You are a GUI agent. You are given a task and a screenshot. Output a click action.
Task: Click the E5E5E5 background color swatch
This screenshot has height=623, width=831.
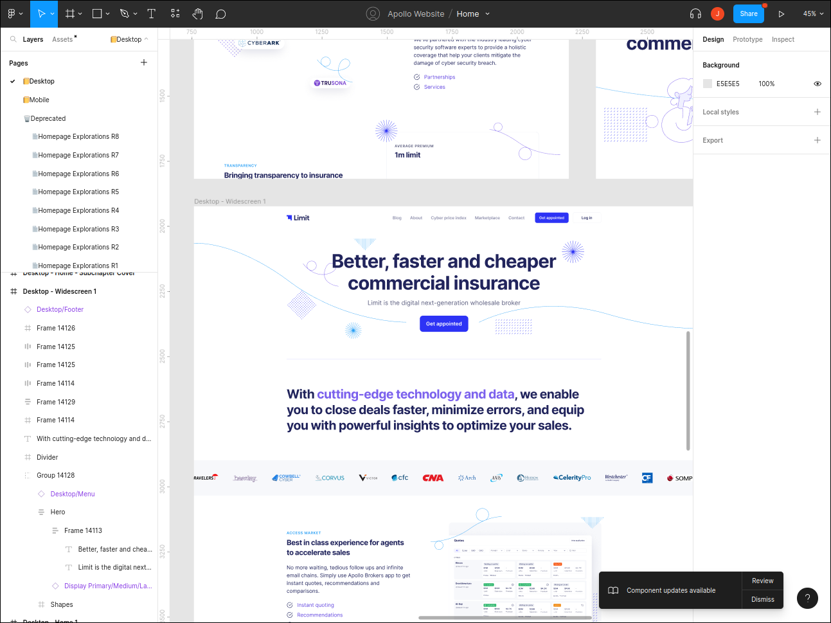[708, 84]
